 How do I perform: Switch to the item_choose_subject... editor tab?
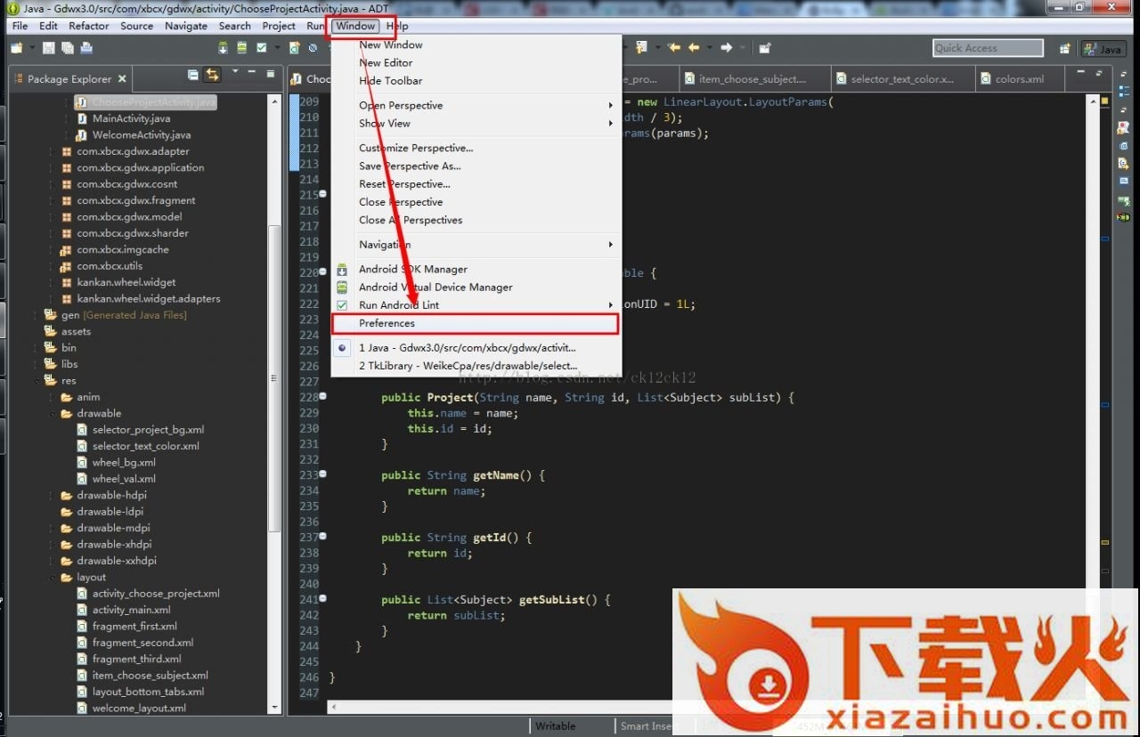[753, 79]
